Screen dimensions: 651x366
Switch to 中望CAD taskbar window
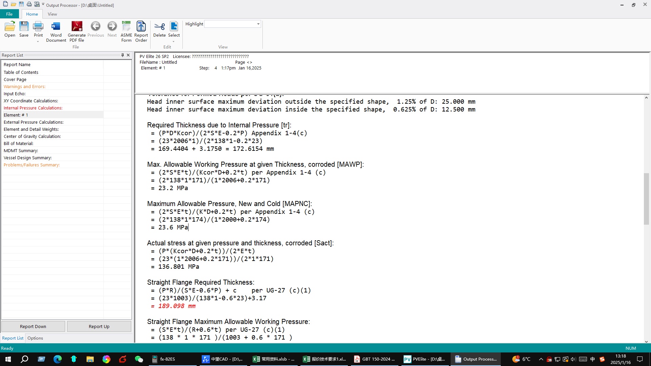point(224,359)
